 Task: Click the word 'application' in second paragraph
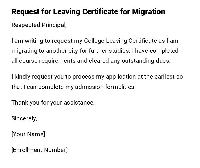pyautogui.click(x=121, y=77)
